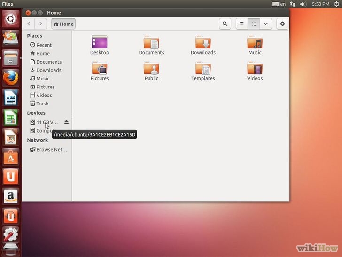Click the Files launcher icon
The image size is (342, 257).
10,58
